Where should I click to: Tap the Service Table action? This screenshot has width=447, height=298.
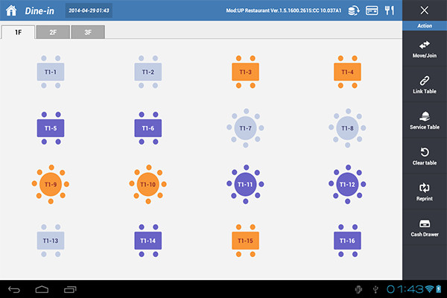(x=425, y=120)
